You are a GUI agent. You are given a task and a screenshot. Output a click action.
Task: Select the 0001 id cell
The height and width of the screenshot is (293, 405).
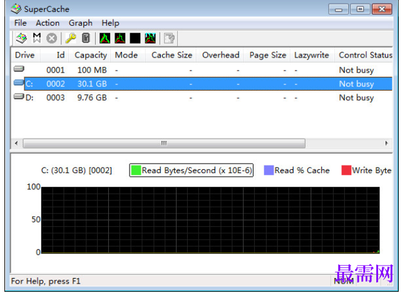(x=56, y=70)
